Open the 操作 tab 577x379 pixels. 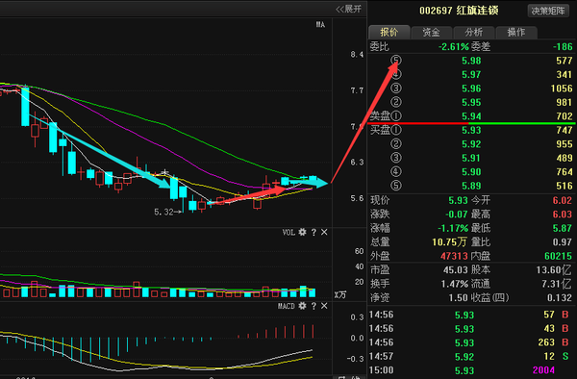tap(516, 32)
